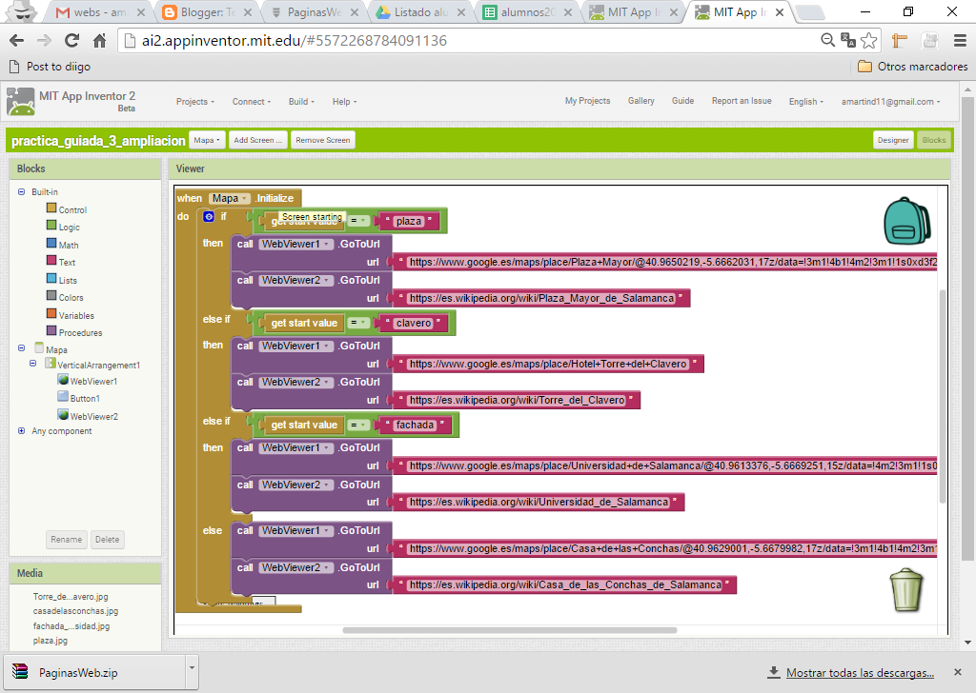Open the equals operator dropdown next to clavero

[358, 323]
